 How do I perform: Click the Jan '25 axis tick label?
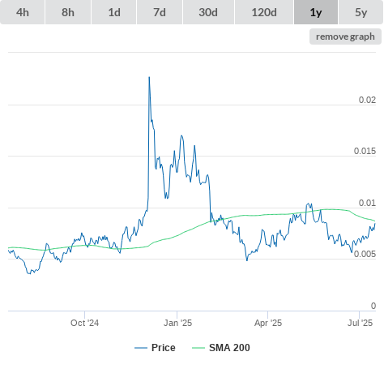(x=177, y=323)
